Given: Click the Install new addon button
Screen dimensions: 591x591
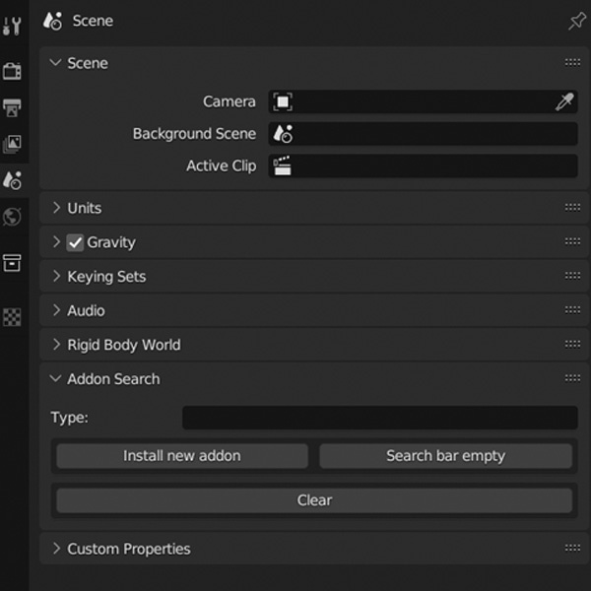Looking at the screenshot, I should [x=181, y=456].
